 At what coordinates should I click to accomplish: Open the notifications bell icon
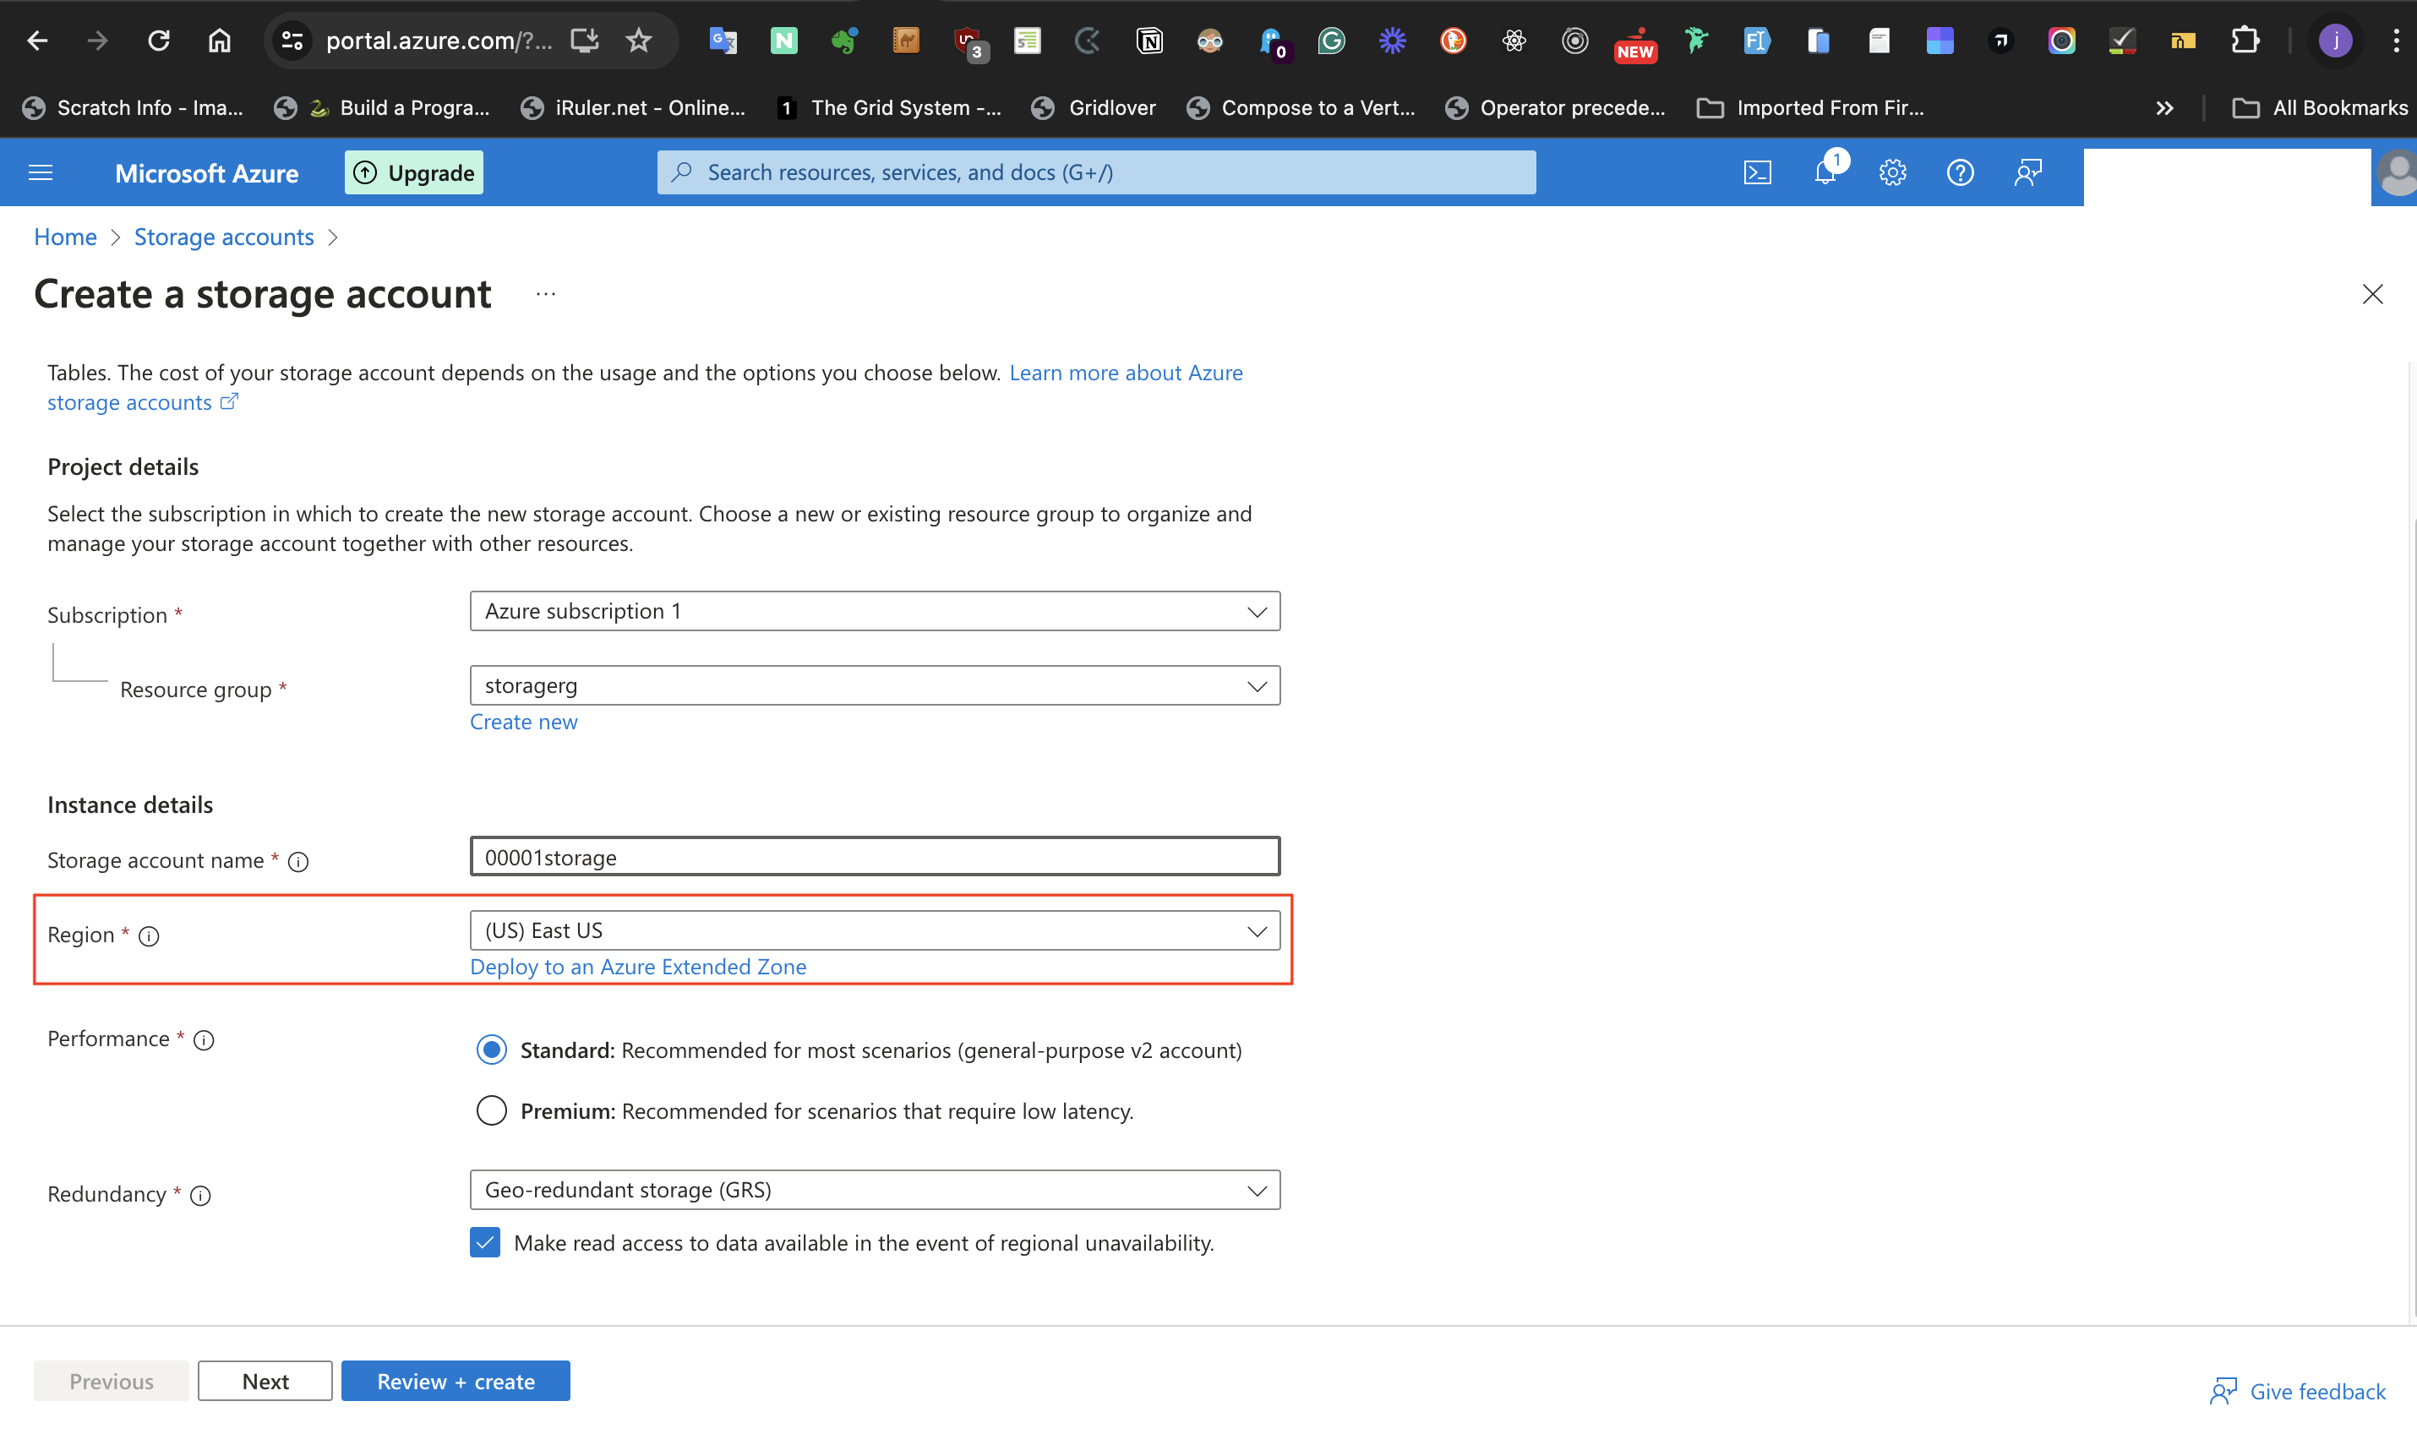(1825, 172)
